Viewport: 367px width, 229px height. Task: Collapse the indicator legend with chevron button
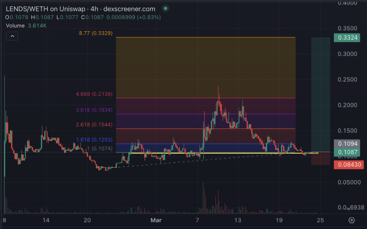(x=12, y=36)
